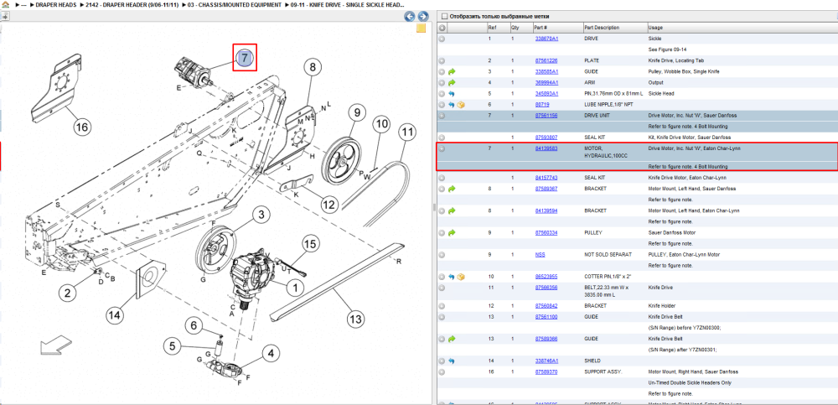
Task: Select callout bubble 9 in the diagram
Action: coord(356,113)
